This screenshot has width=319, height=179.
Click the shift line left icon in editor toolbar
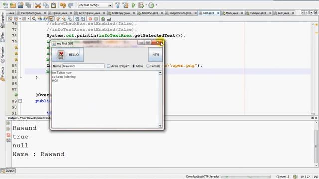(77, 19)
